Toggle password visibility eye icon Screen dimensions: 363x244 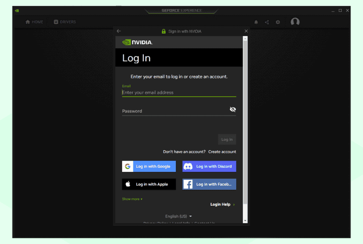click(x=233, y=109)
